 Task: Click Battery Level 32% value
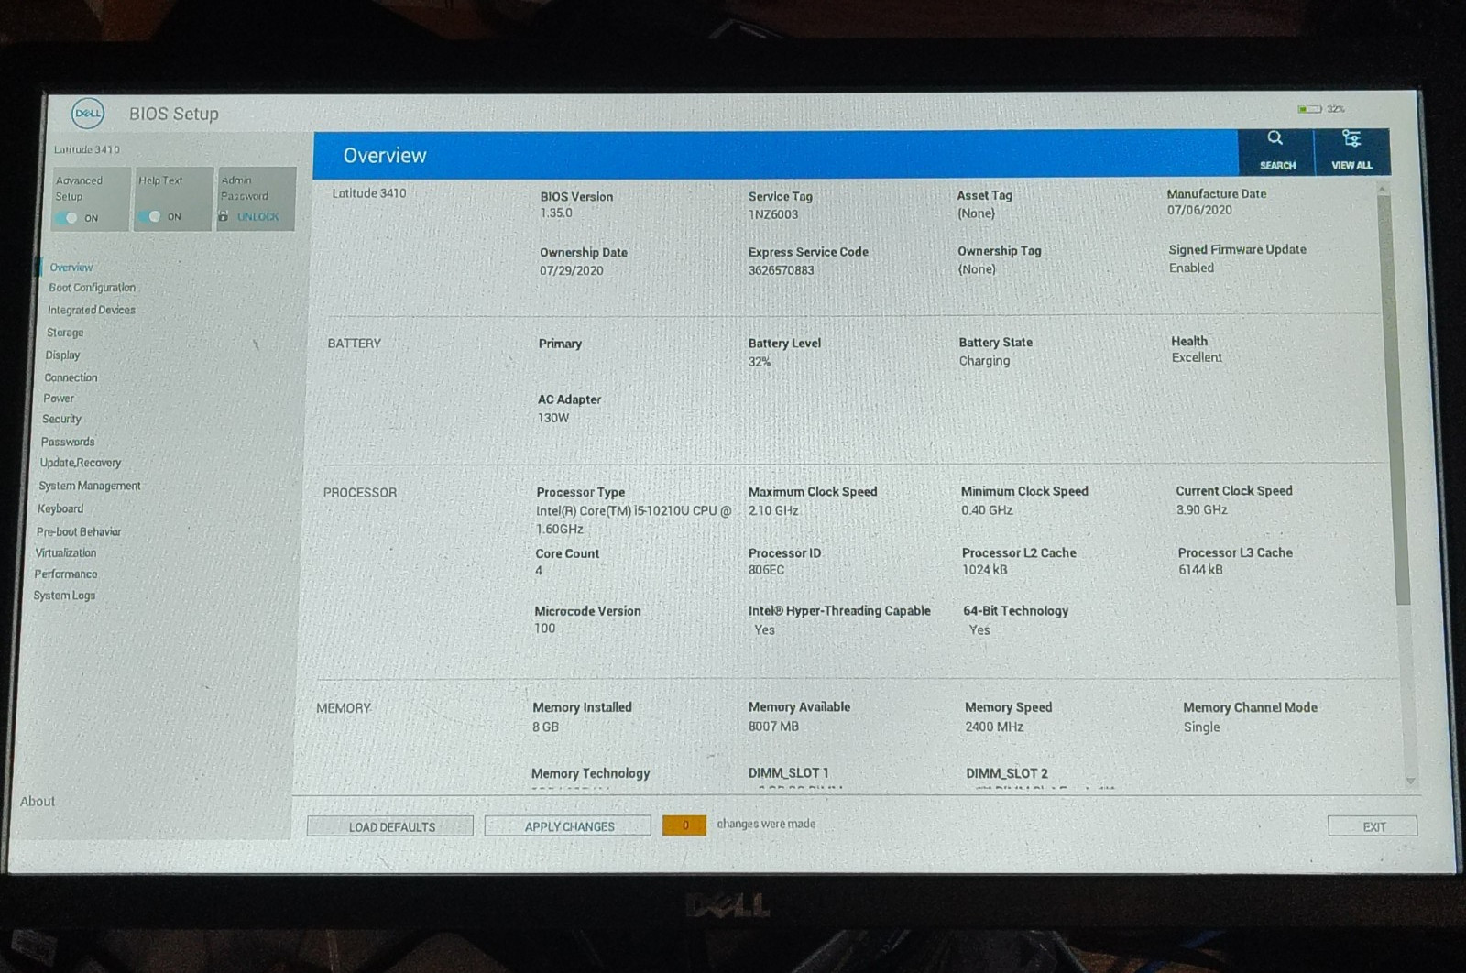coord(760,362)
